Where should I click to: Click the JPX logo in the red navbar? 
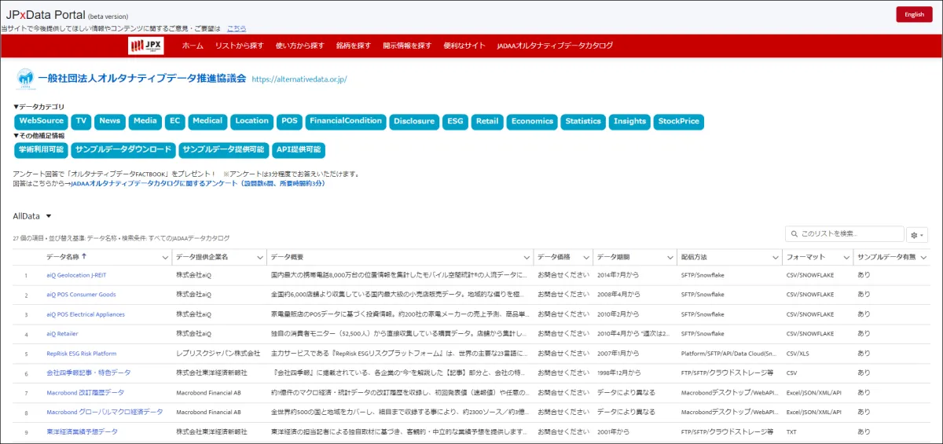[145, 46]
